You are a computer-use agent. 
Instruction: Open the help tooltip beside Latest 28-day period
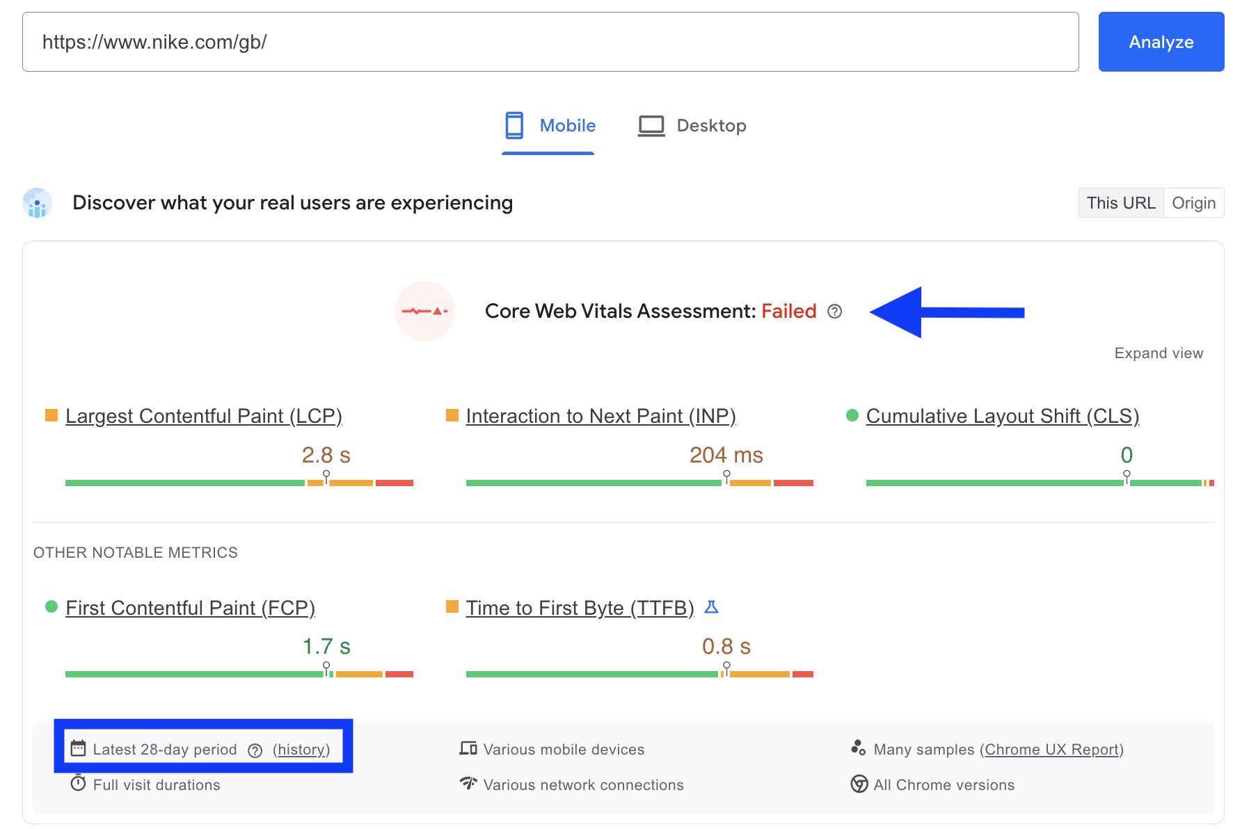coord(255,750)
